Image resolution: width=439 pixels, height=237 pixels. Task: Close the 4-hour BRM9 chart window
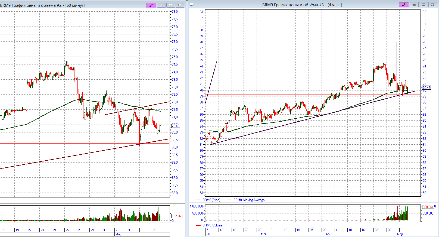pyautogui.click(x=432, y=5)
